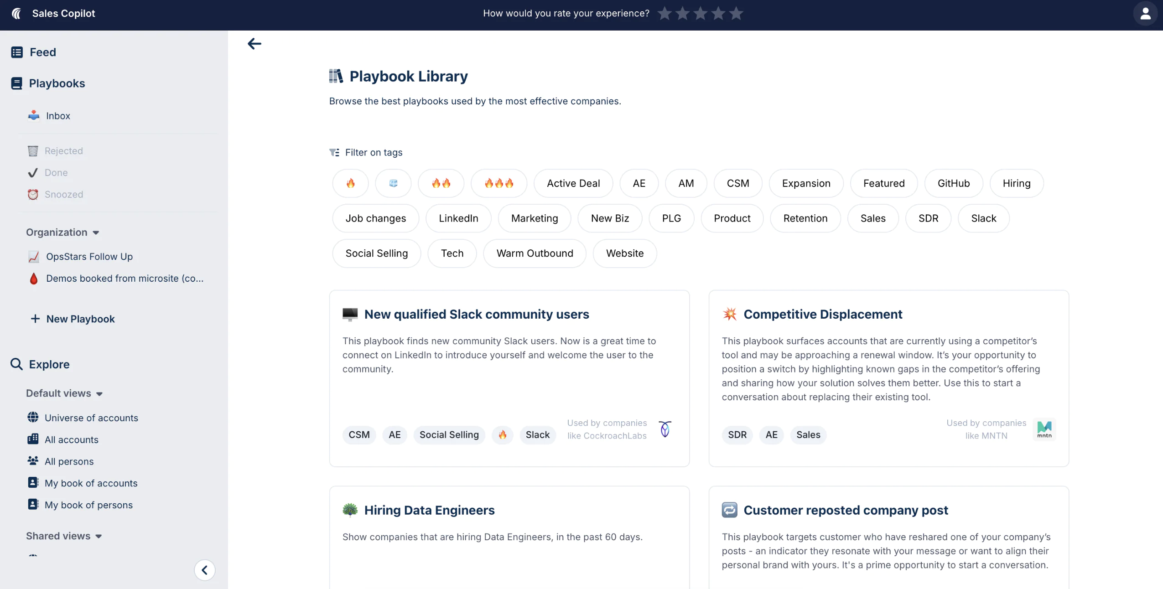
Task: Click the CockroachLabs company logo
Action: click(665, 429)
